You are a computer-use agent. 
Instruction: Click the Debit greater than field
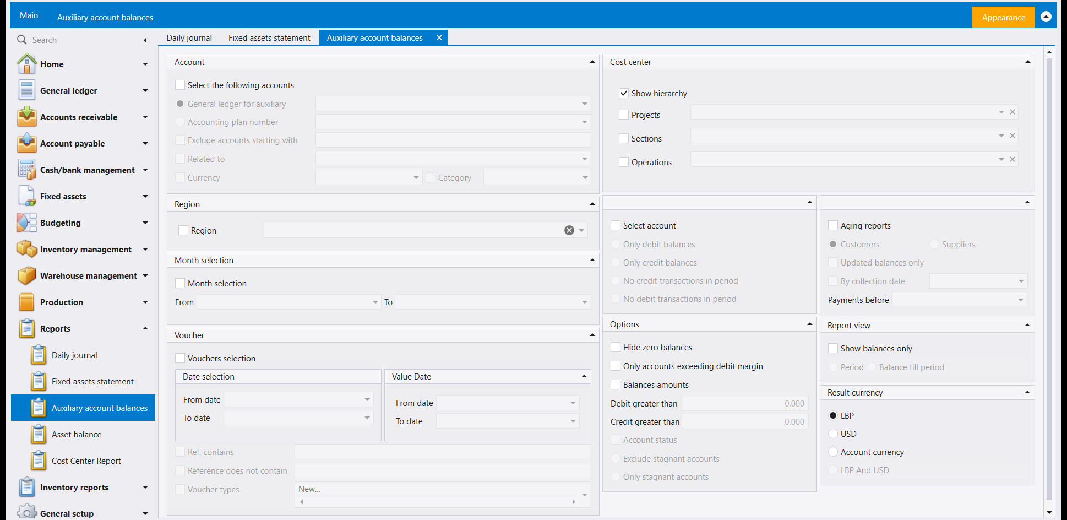pyautogui.click(x=745, y=403)
